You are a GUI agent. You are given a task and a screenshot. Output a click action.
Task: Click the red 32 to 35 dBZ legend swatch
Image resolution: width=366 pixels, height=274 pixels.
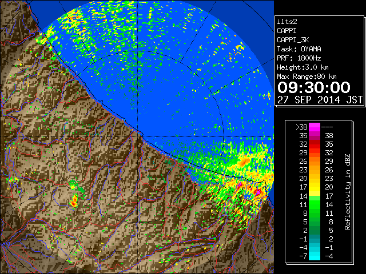pos(315,144)
